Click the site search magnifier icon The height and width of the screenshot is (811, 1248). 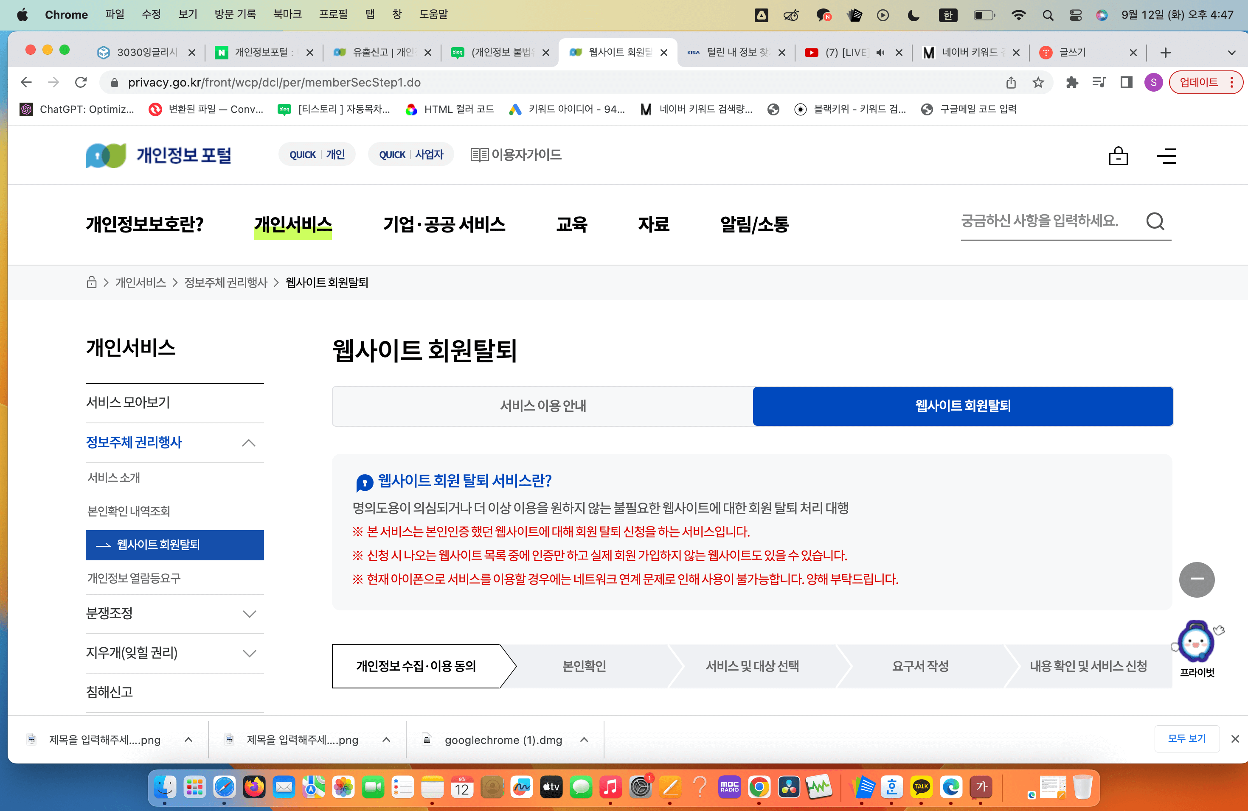pyautogui.click(x=1155, y=221)
